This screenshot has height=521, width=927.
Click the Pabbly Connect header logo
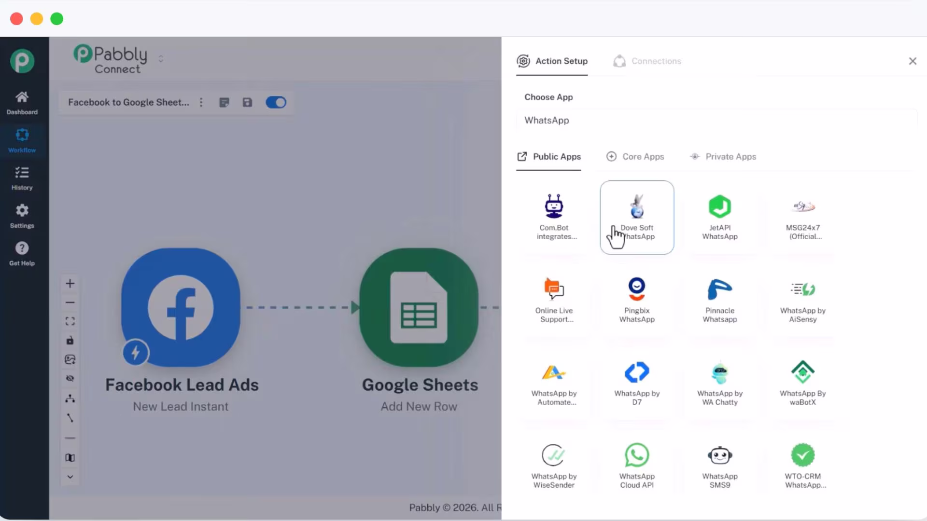click(111, 59)
